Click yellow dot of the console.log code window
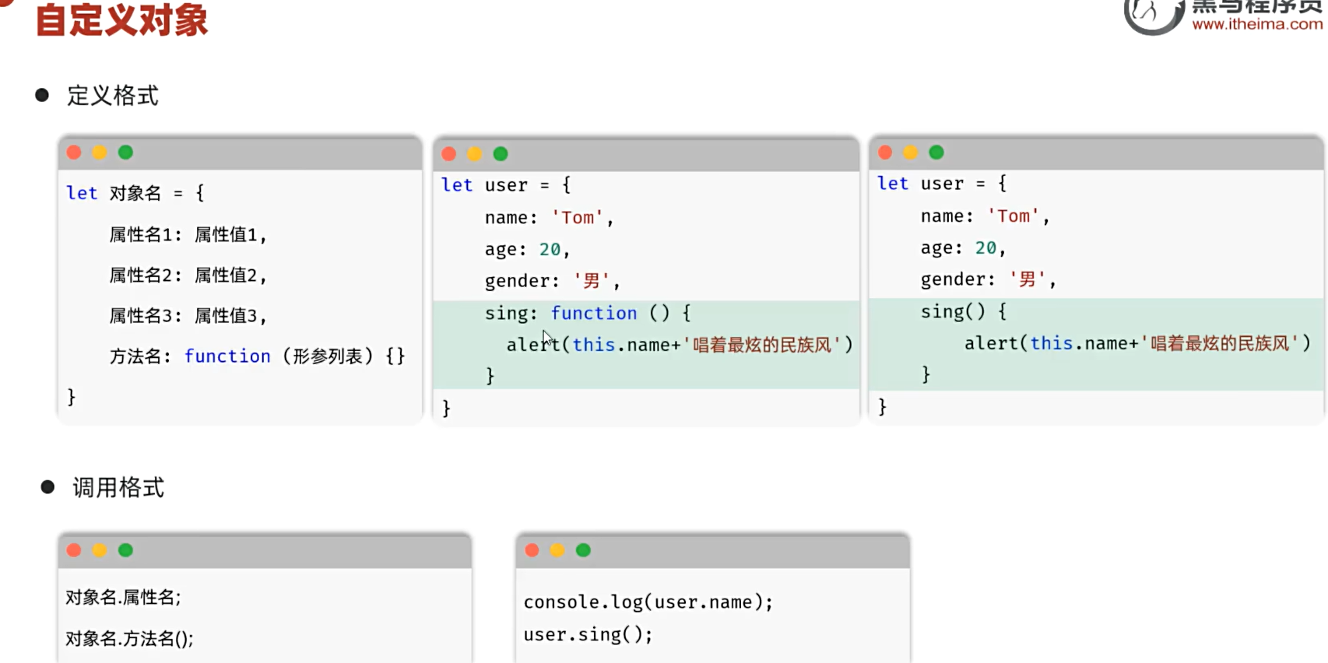The width and height of the screenshot is (1328, 663). click(x=557, y=550)
